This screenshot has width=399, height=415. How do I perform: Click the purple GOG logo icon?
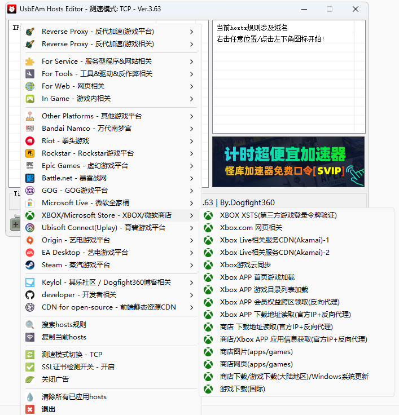[x=30, y=191]
